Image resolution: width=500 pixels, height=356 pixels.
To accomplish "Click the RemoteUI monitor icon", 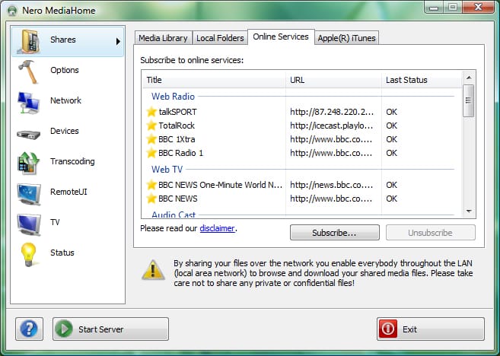I will click(29, 194).
